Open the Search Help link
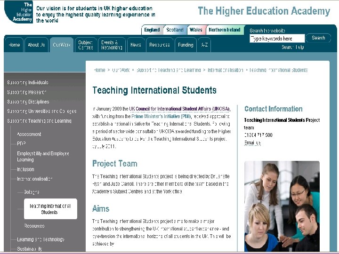 click(293, 47)
